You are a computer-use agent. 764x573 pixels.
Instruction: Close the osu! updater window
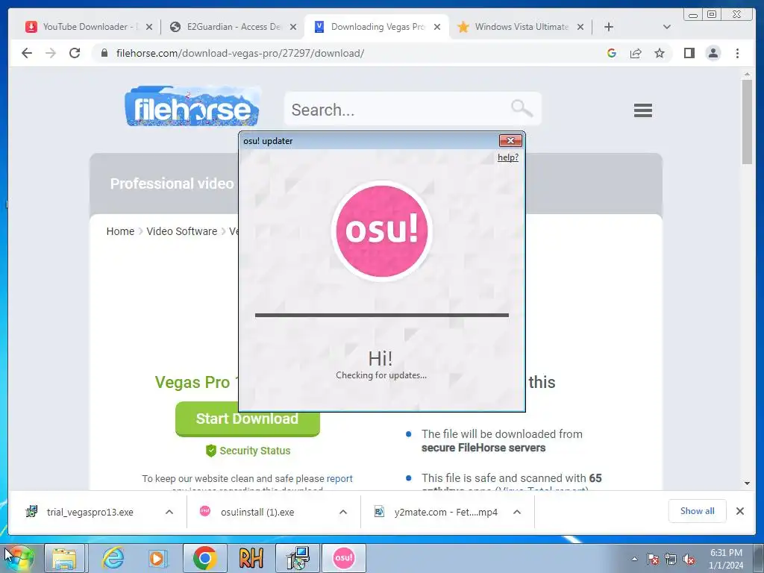510,141
